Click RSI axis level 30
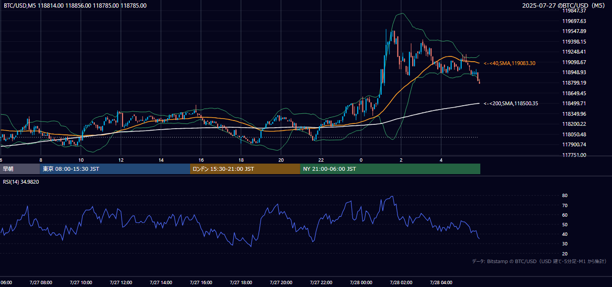This screenshot has height=287, width=612. click(x=565, y=243)
